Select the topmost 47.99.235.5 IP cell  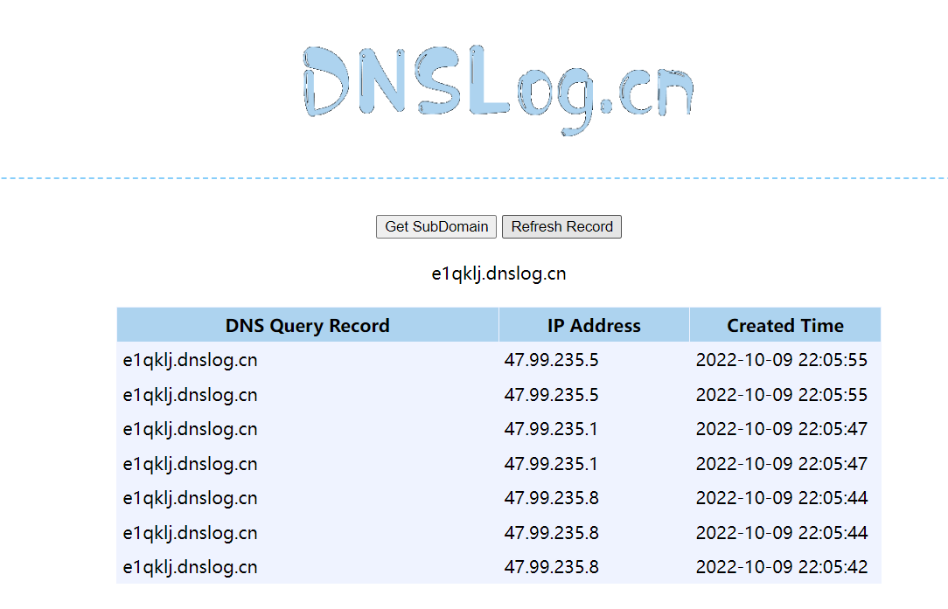pyautogui.click(x=551, y=360)
